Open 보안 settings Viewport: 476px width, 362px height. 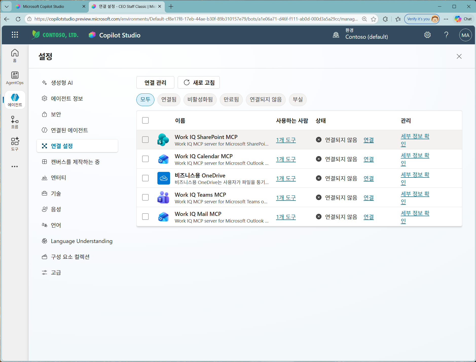coord(77,114)
